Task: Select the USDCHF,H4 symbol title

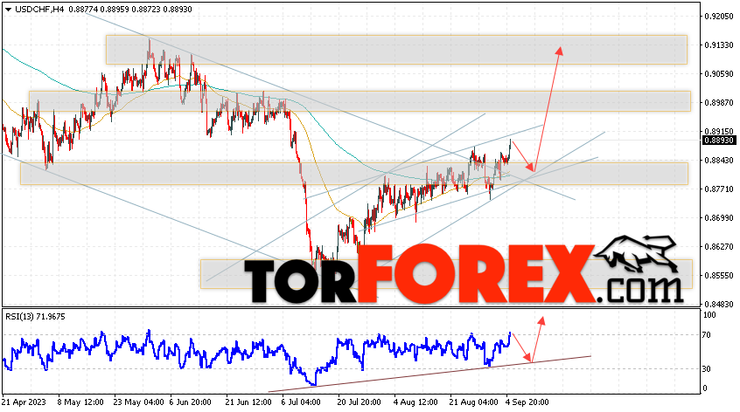Action: 39,10
